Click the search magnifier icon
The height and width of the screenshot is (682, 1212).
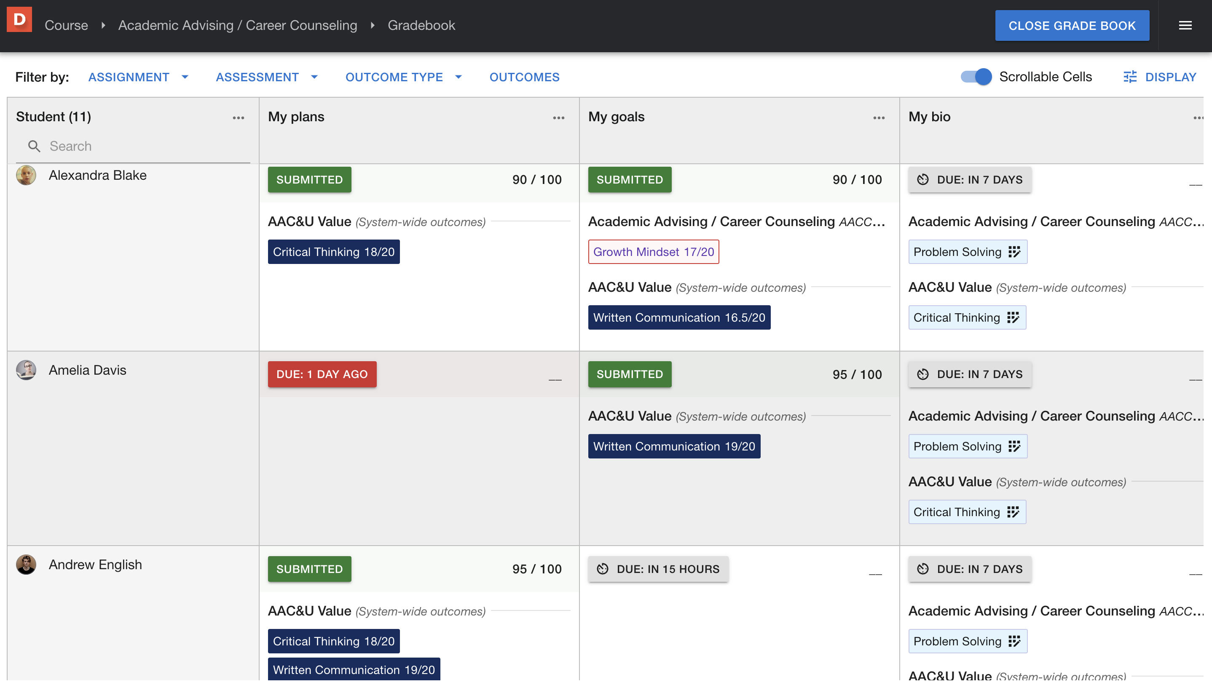click(34, 146)
